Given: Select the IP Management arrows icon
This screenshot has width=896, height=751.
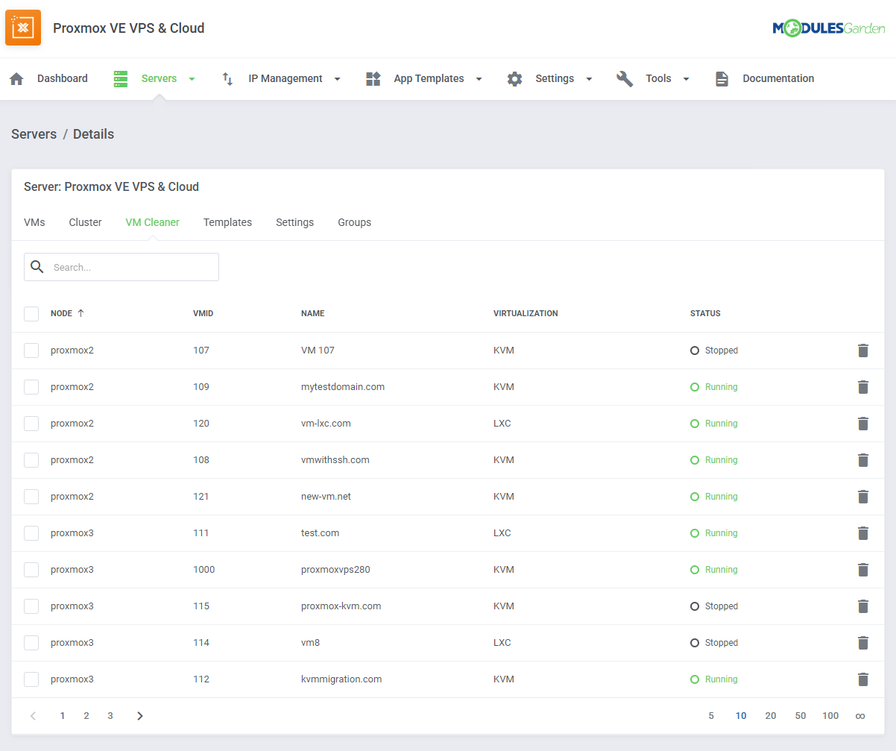Looking at the screenshot, I should click(x=227, y=78).
